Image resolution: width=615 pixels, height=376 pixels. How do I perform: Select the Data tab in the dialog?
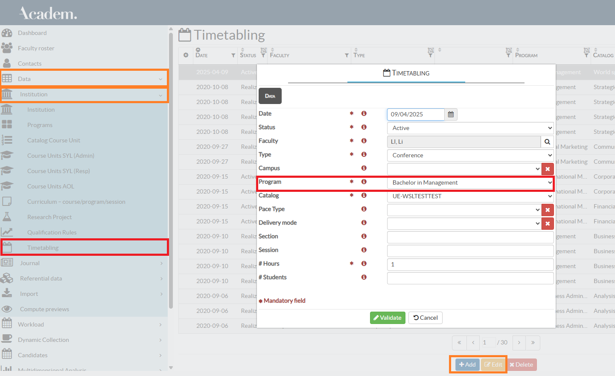tap(270, 96)
